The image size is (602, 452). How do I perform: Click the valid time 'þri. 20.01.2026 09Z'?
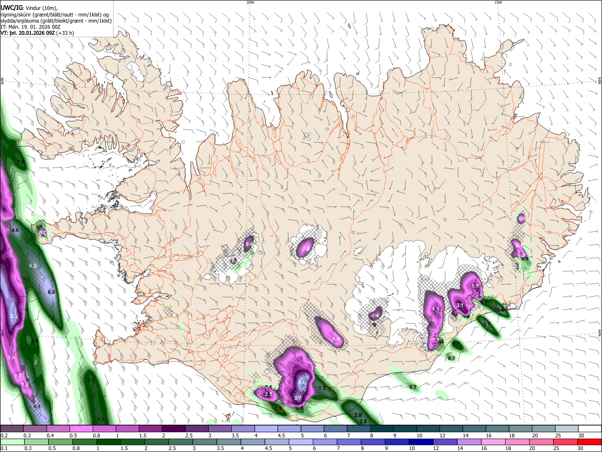(32, 33)
